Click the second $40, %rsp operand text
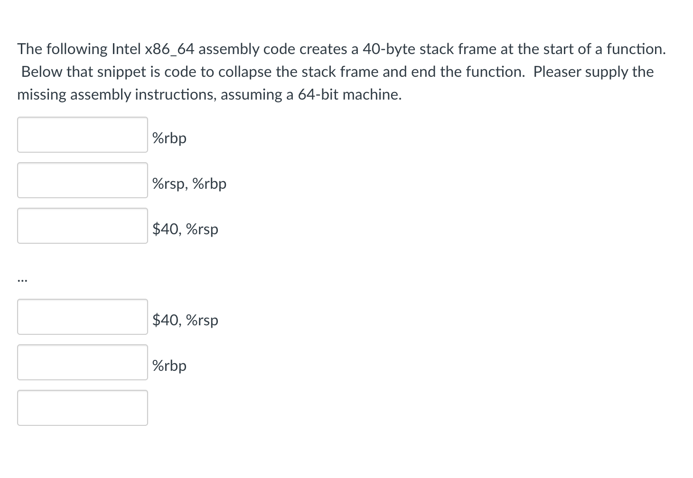This screenshot has width=693, height=478. (185, 320)
